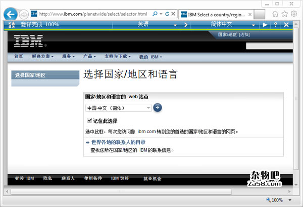The width and height of the screenshot is (303, 207).
Task: Click 联系人 footer link
Action: click(68, 178)
